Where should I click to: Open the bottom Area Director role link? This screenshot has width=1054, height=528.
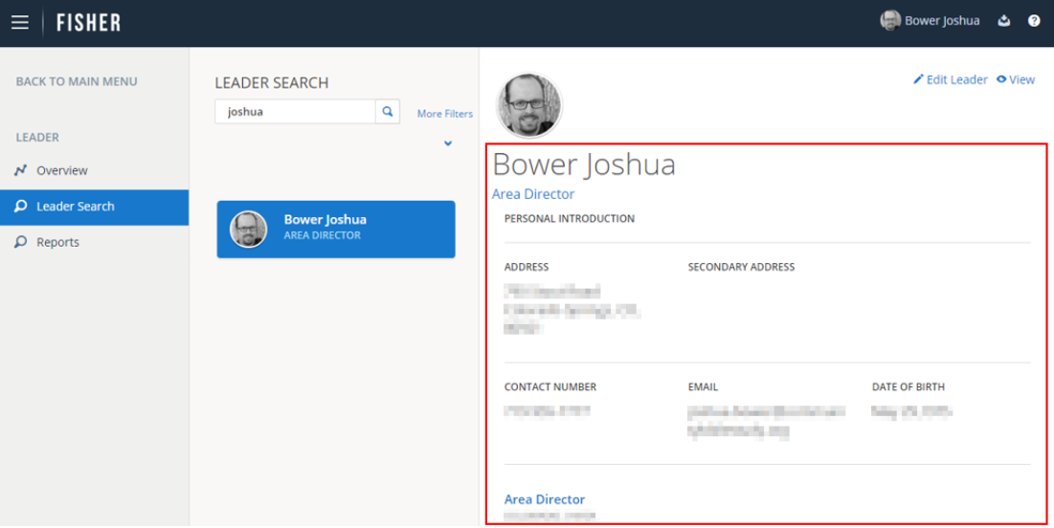pyautogui.click(x=544, y=499)
